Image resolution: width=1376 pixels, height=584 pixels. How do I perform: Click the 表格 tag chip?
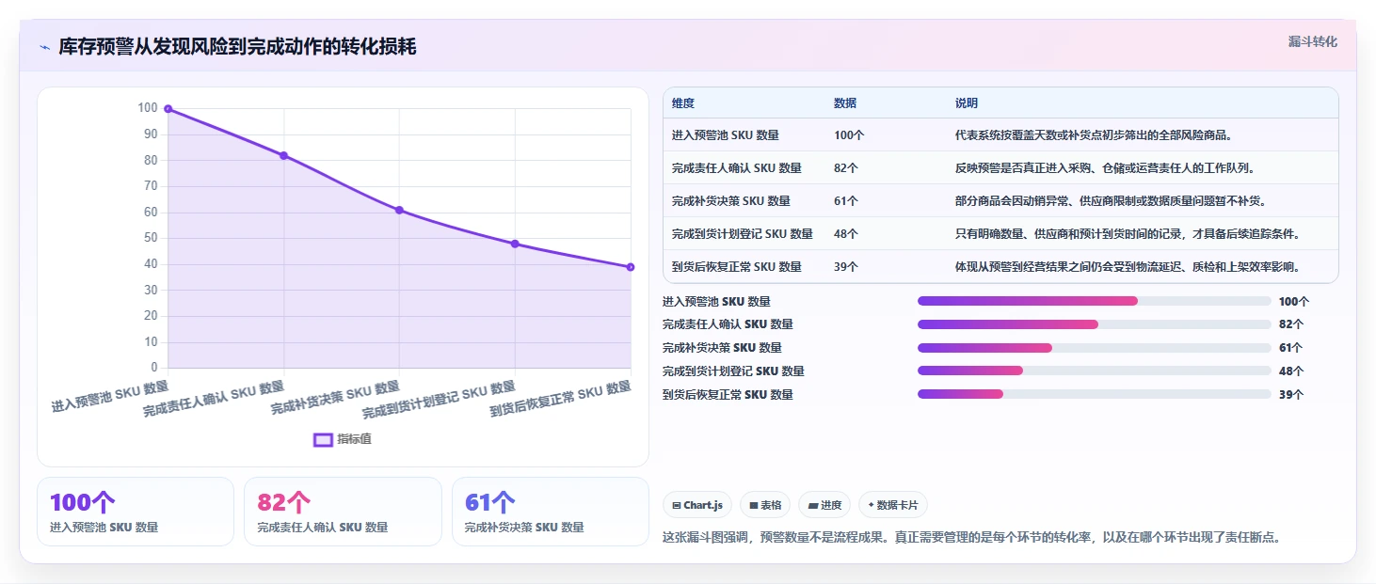tap(765, 505)
